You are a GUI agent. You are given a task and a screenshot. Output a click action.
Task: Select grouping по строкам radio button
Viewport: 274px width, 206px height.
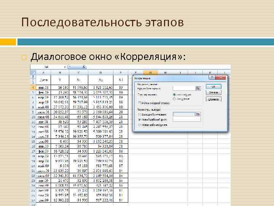pyautogui.click(x=174, y=99)
